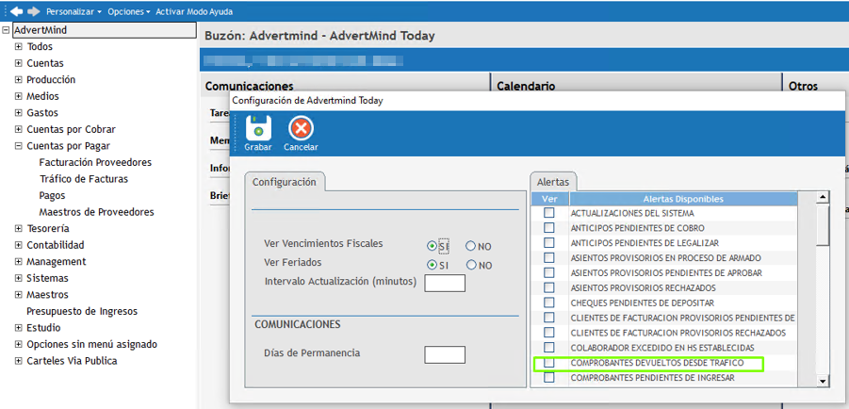
Task: Expand the Cuentas por Cobrar node
Action: click(19, 130)
